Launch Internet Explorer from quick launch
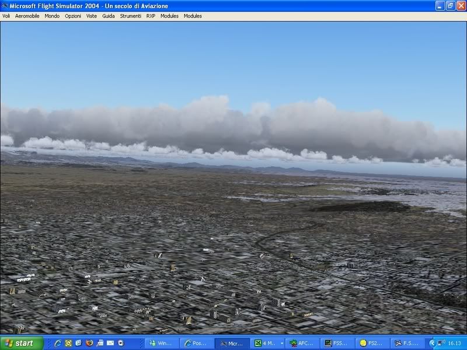This screenshot has width=467, height=350. click(x=58, y=343)
